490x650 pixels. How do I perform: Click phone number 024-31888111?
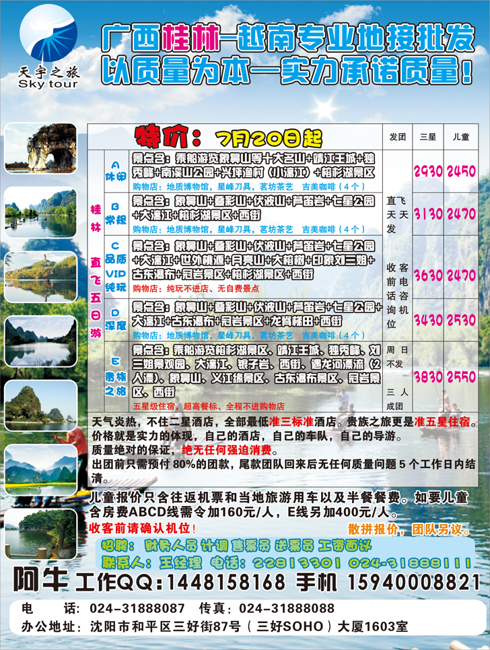click(x=410, y=562)
